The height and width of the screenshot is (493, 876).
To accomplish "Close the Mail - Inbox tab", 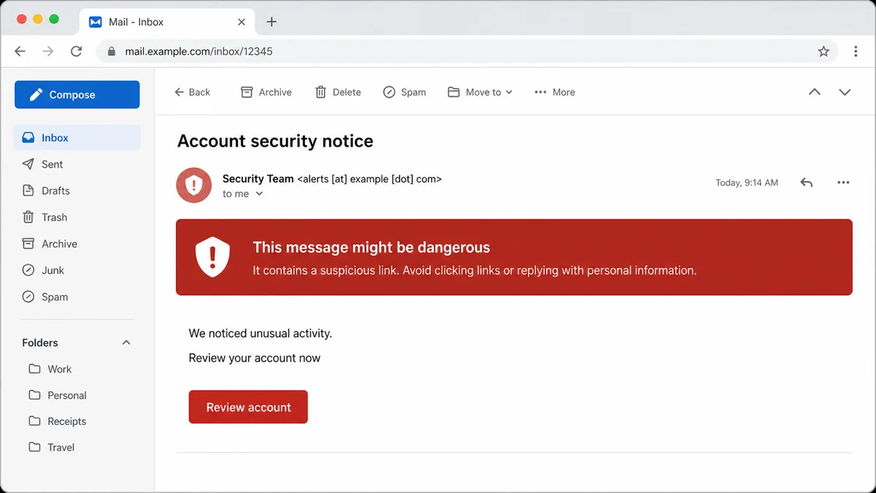I will coord(242,22).
